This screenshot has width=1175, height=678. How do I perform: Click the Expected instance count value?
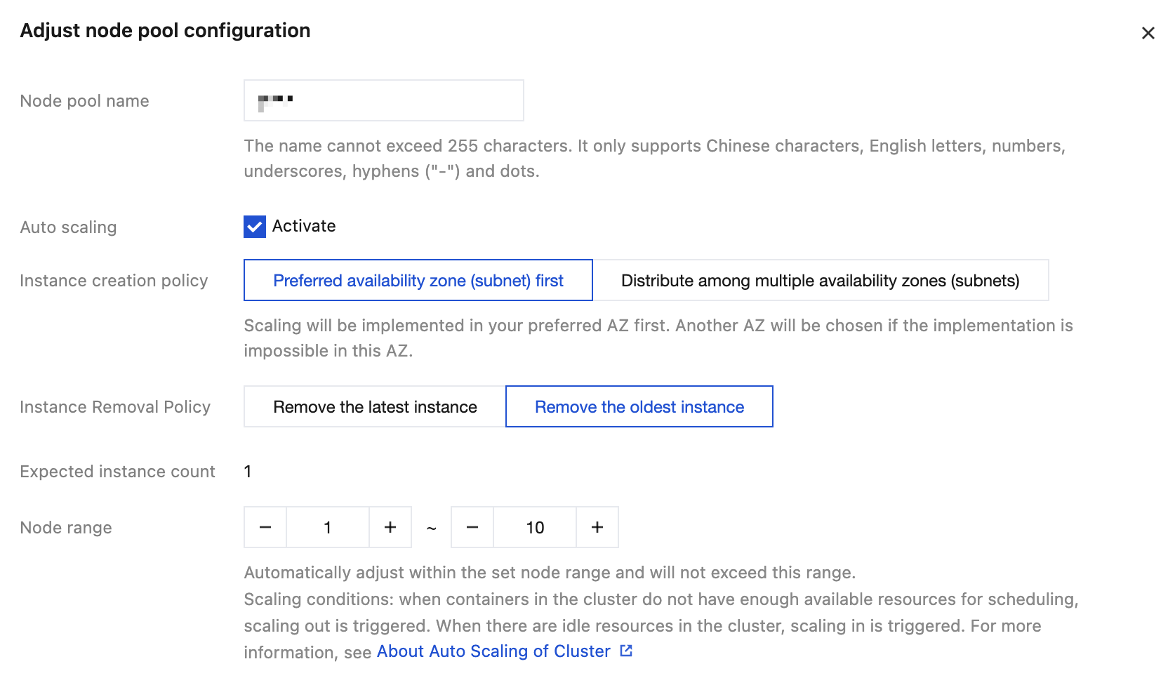pos(248,472)
